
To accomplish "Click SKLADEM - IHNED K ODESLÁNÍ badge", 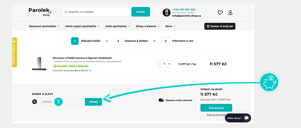I will click(71, 66).
